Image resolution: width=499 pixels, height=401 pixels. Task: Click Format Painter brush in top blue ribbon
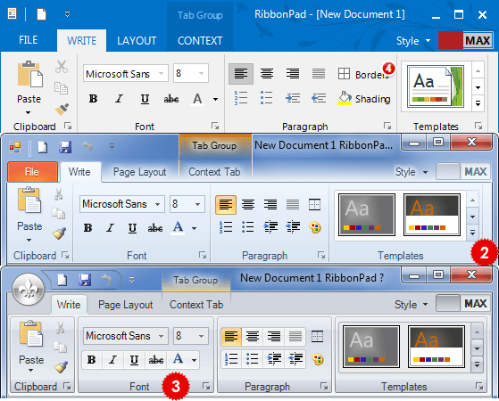[x=62, y=109]
